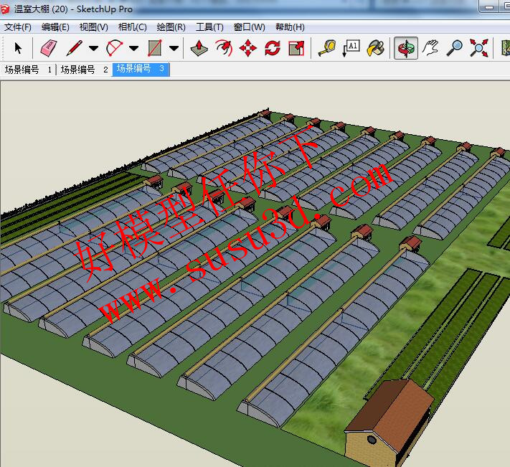This screenshot has height=467, width=510.
Task: Select the arrow Select tool
Action: (18, 48)
